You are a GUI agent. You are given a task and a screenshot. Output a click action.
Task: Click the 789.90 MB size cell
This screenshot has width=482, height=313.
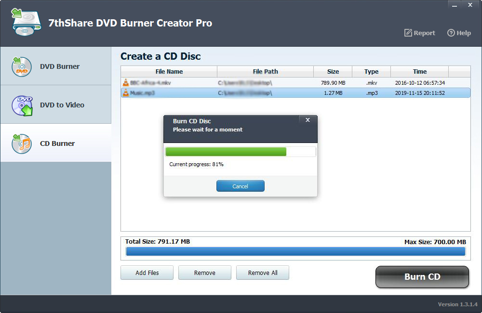coord(333,83)
